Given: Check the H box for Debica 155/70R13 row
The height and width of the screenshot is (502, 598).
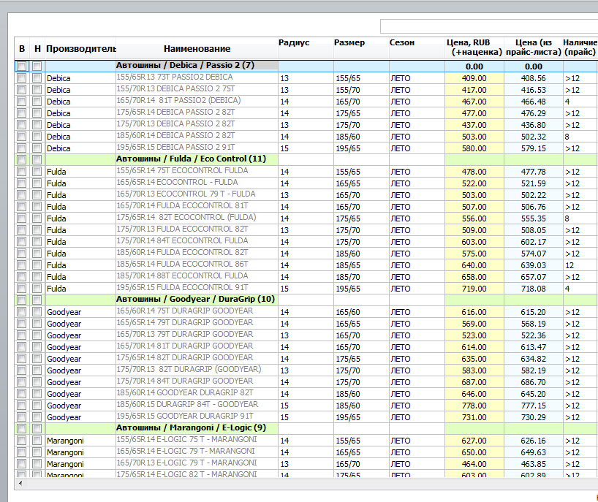Looking at the screenshot, I should [x=37, y=90].
